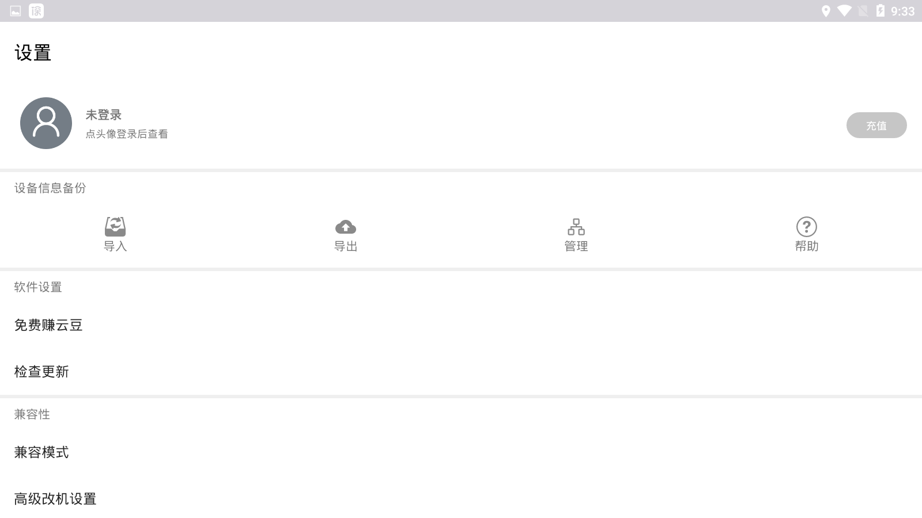Tap the image notification icon

16,11
